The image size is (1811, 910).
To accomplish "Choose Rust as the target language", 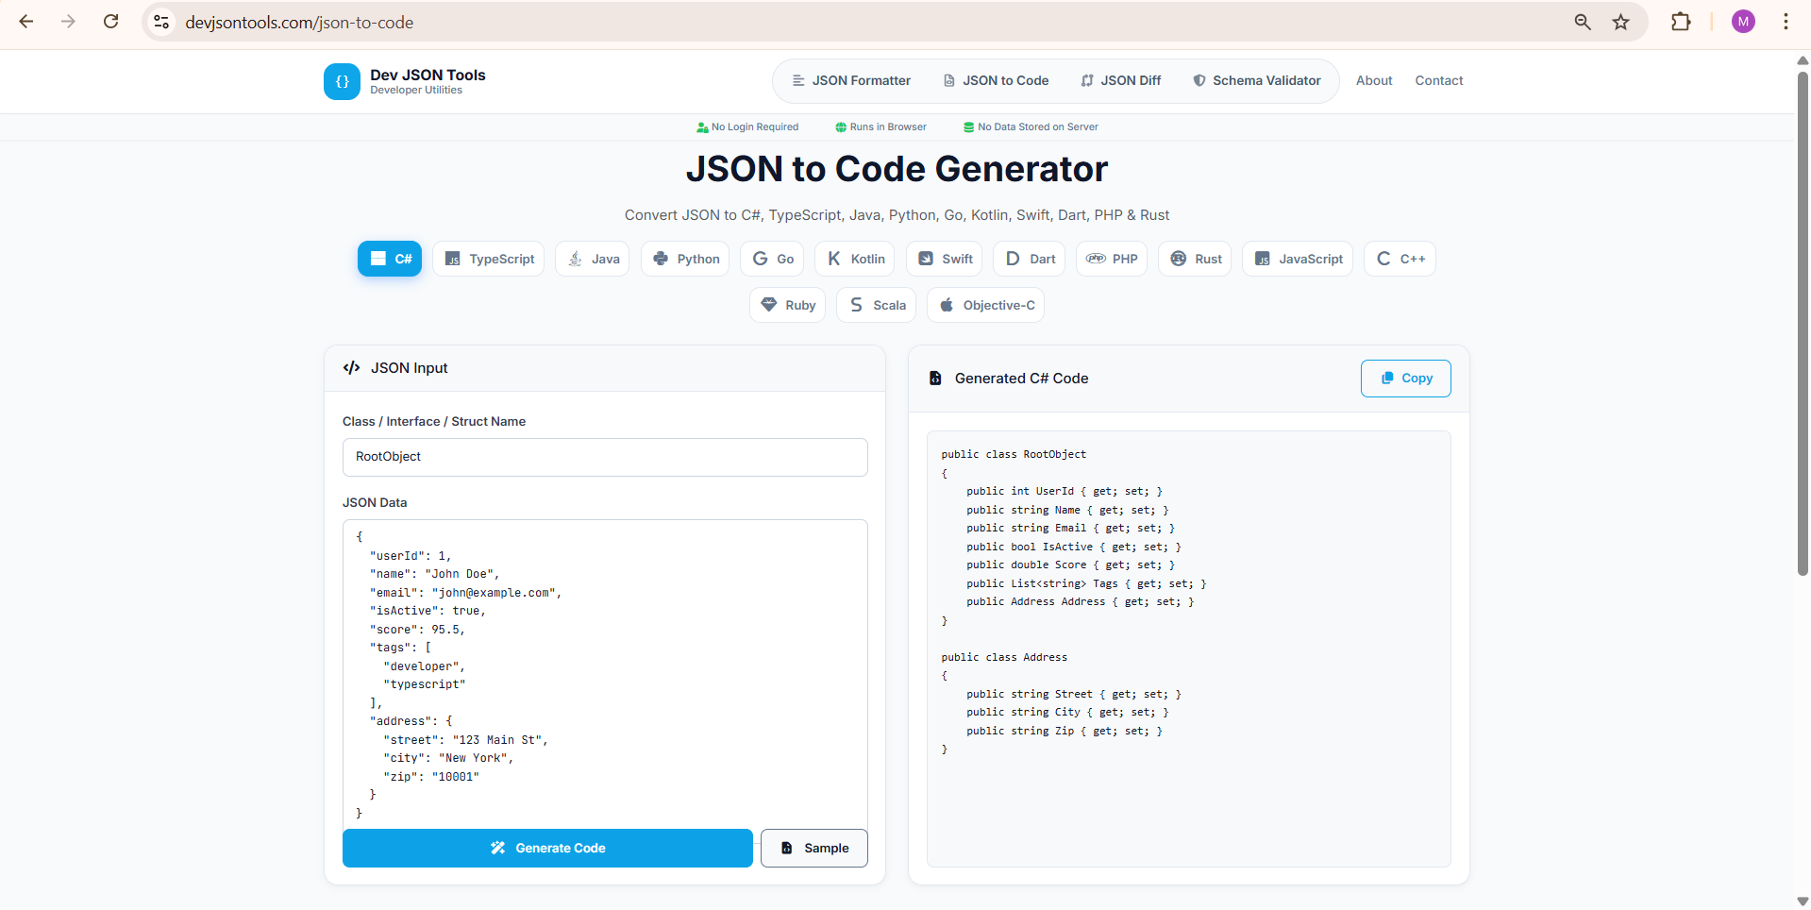I will pyautogui.click(x=1195, y=259).
